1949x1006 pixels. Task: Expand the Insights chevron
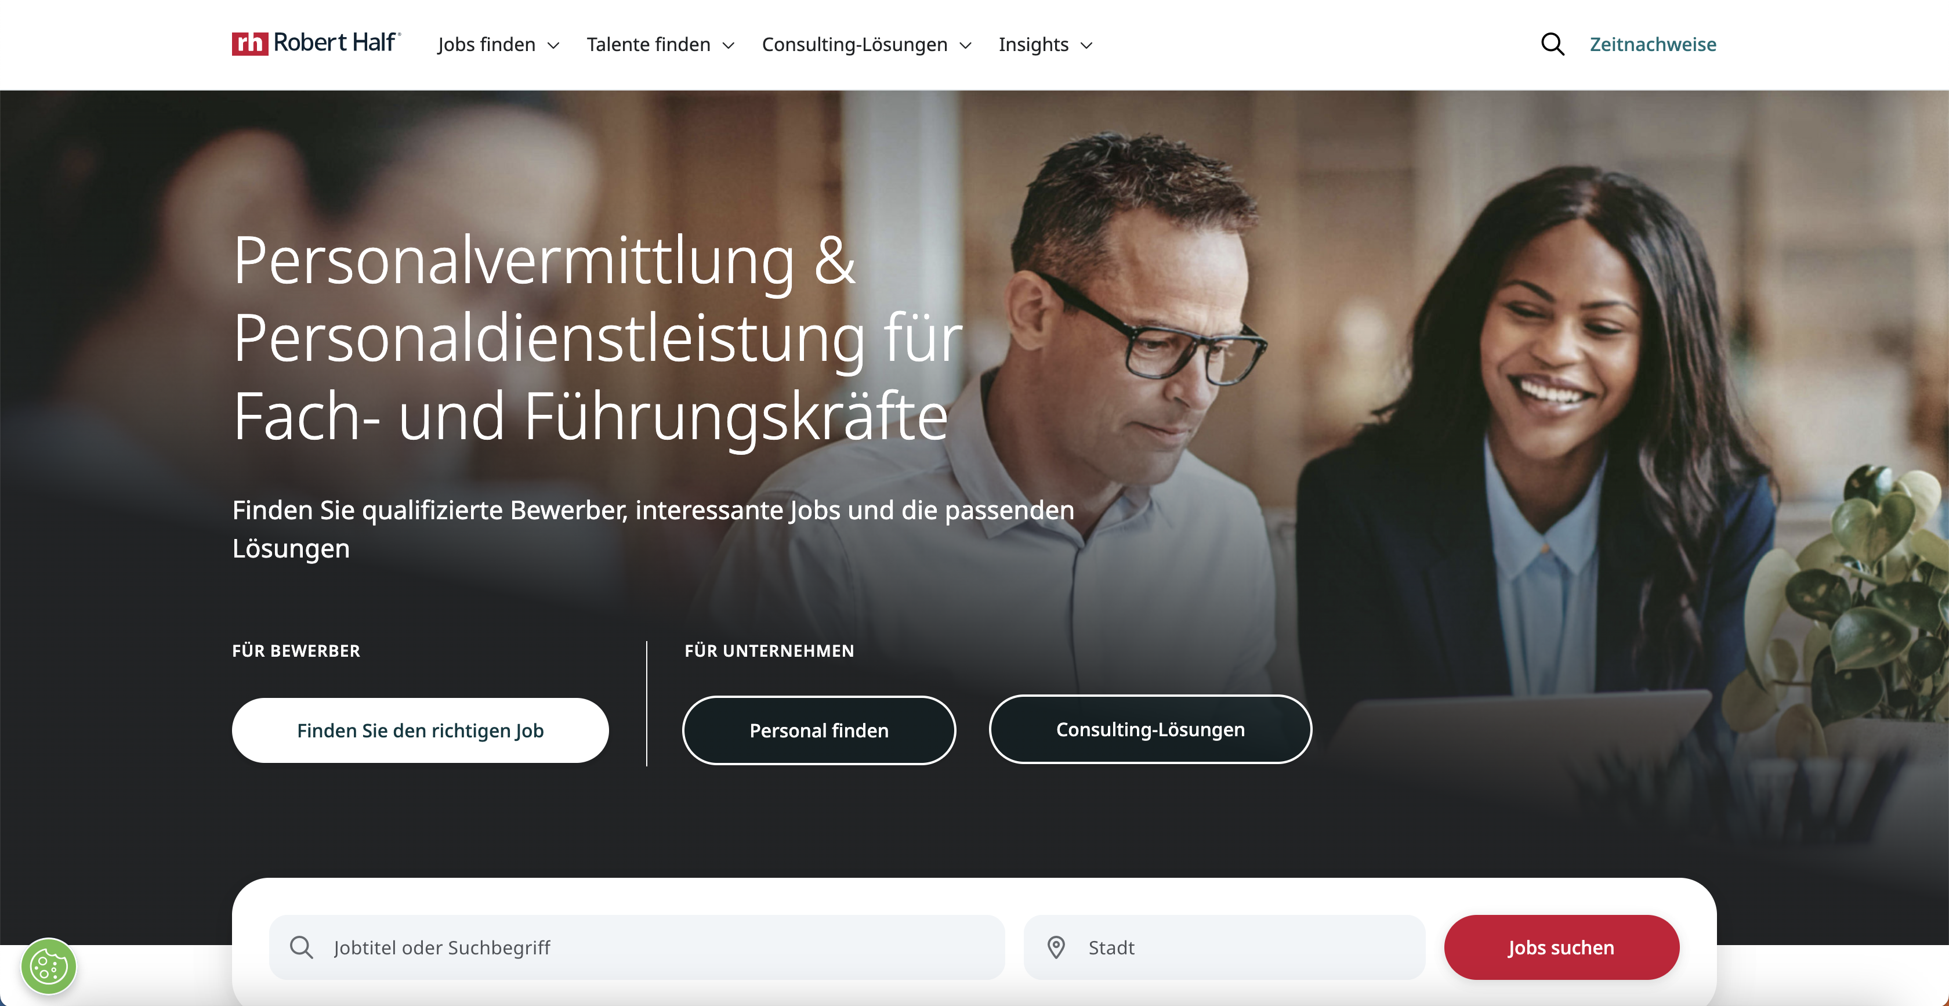click(1086, 45)
